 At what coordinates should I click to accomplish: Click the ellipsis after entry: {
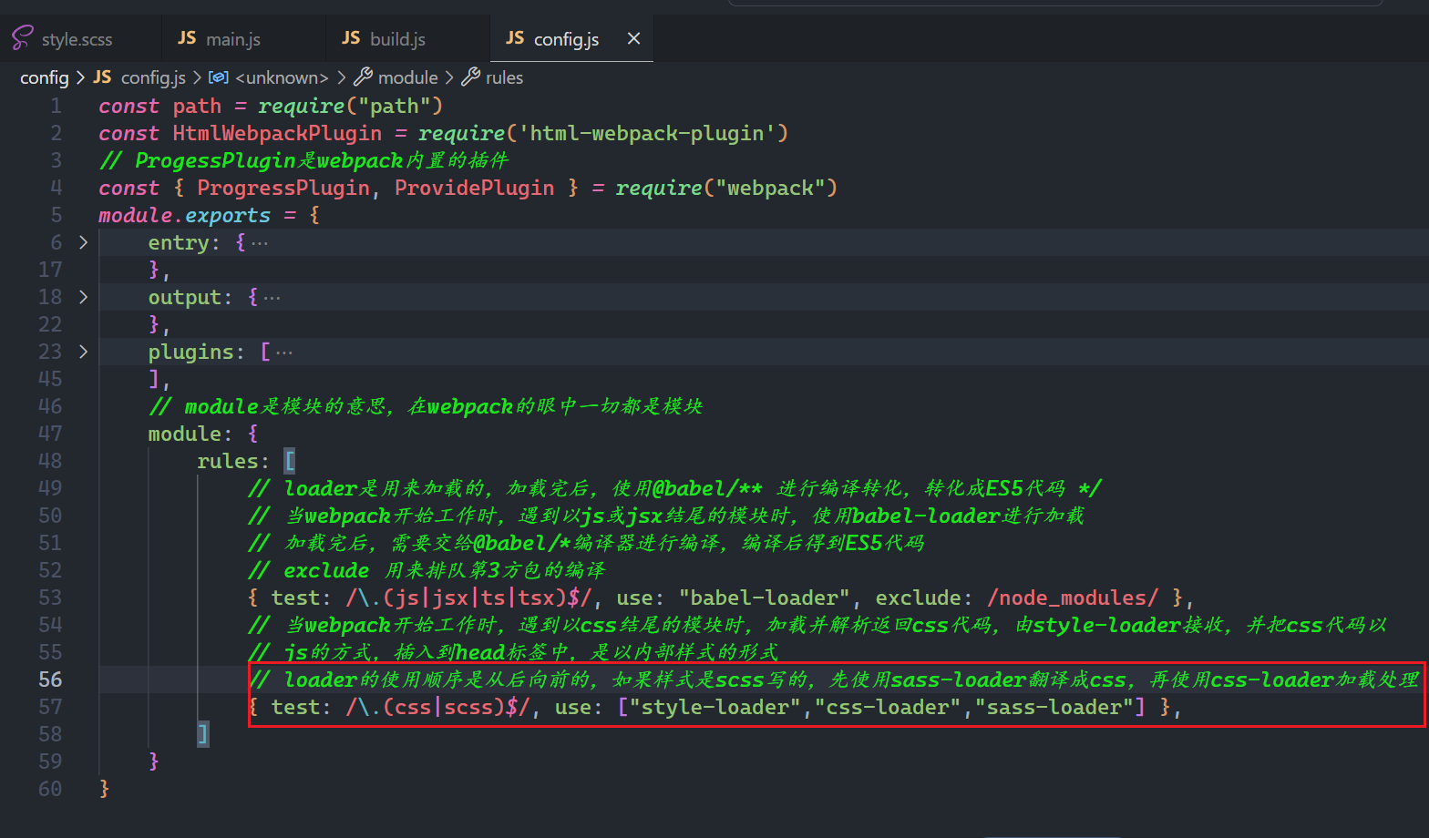click(x=260, y=243)
